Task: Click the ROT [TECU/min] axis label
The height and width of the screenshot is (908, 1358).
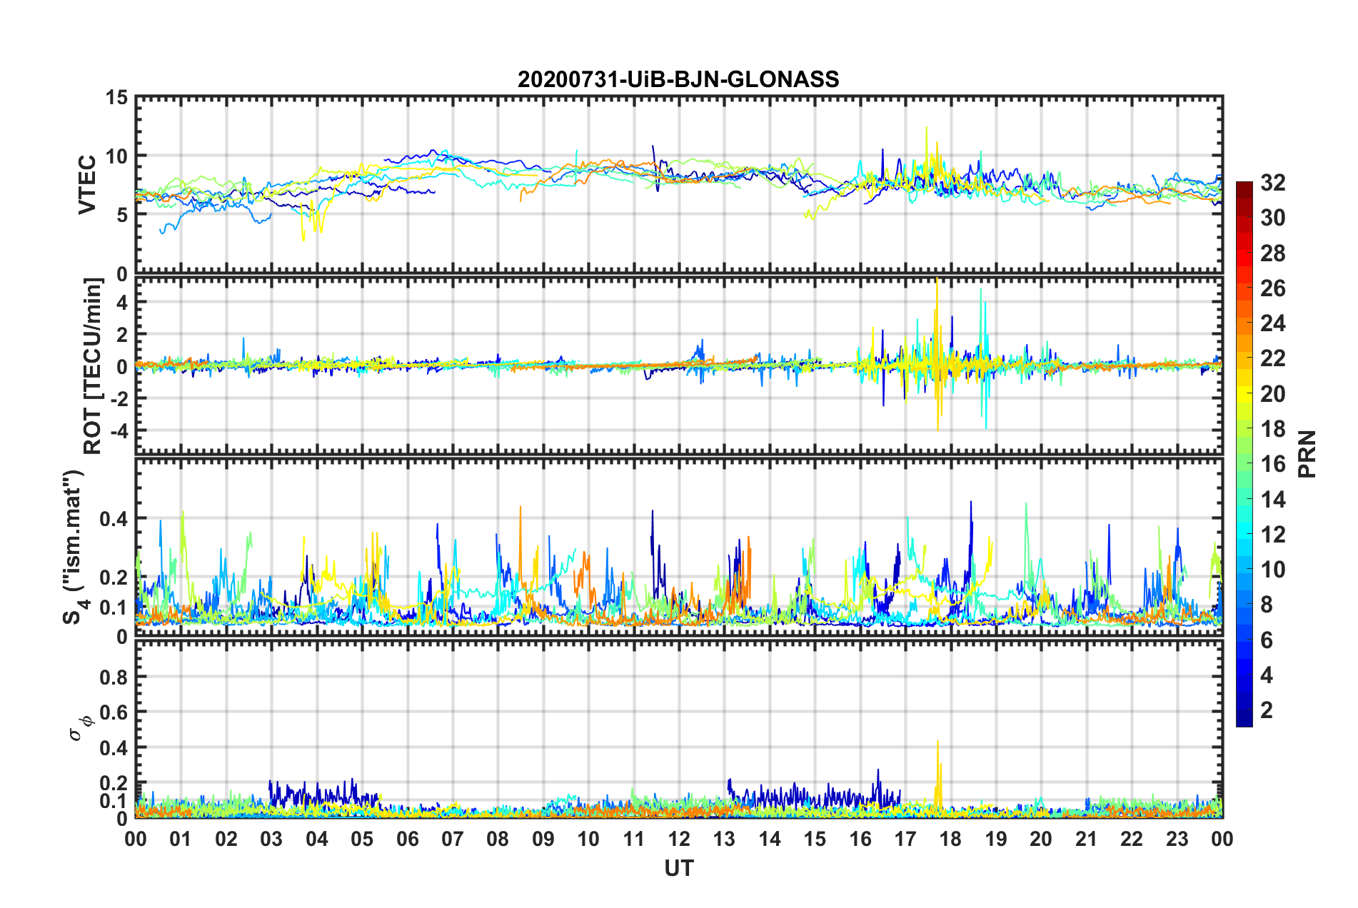Action: 93,366
